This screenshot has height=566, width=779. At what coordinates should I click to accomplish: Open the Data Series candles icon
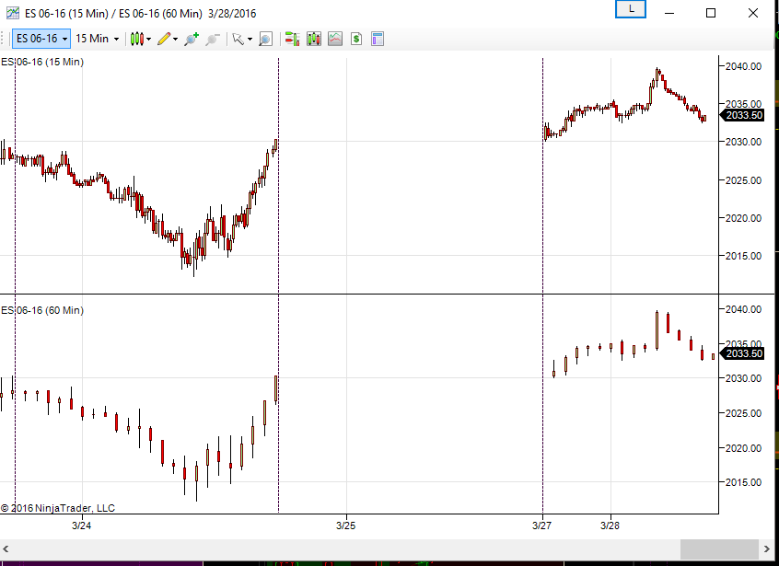[314, 39]
